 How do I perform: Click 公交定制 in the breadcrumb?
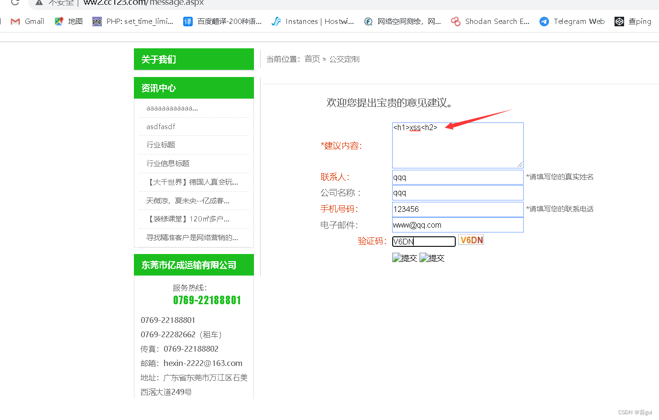344,59
